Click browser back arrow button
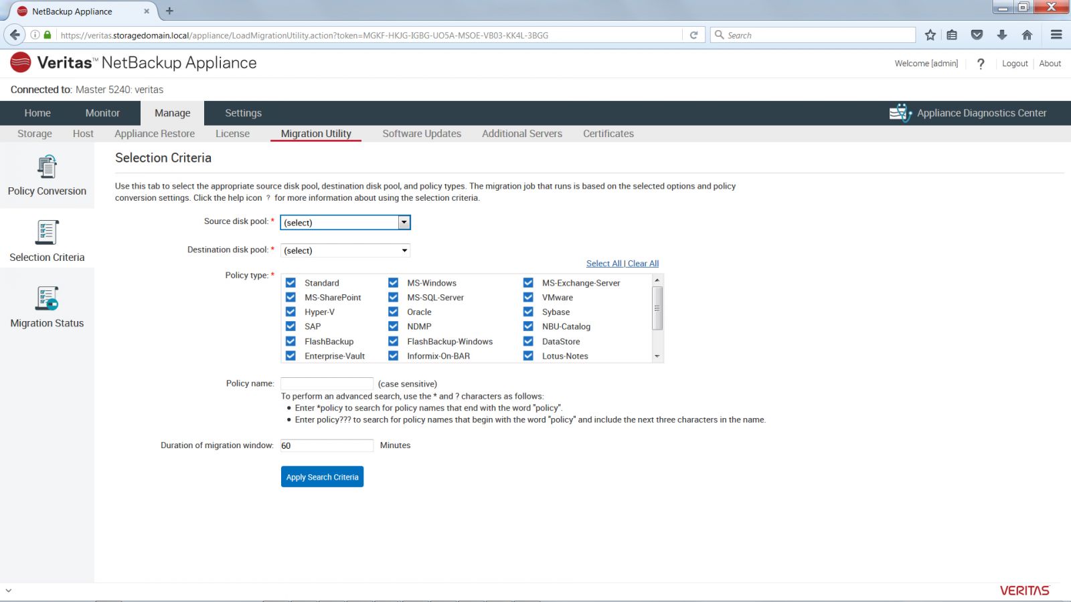The width and height of the screenshot is (1071, 602). (15, 35)
